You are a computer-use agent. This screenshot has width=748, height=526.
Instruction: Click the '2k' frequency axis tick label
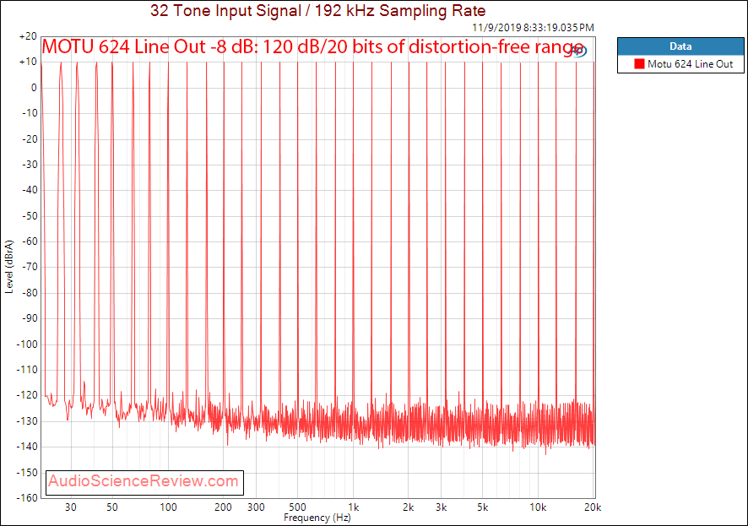[409, 507]
